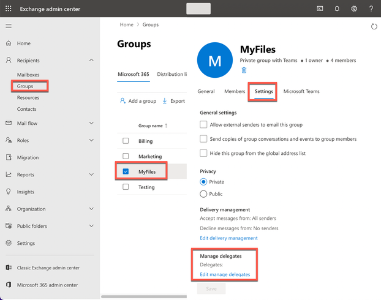Expand the Organization section chevron
The width and height of the screenshot is (381, 300).
[x=91, y=209]
